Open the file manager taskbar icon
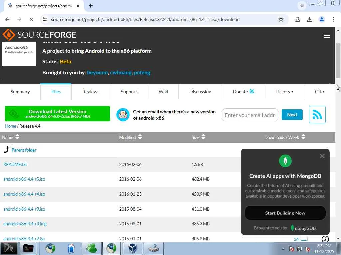 coord(28,248)
